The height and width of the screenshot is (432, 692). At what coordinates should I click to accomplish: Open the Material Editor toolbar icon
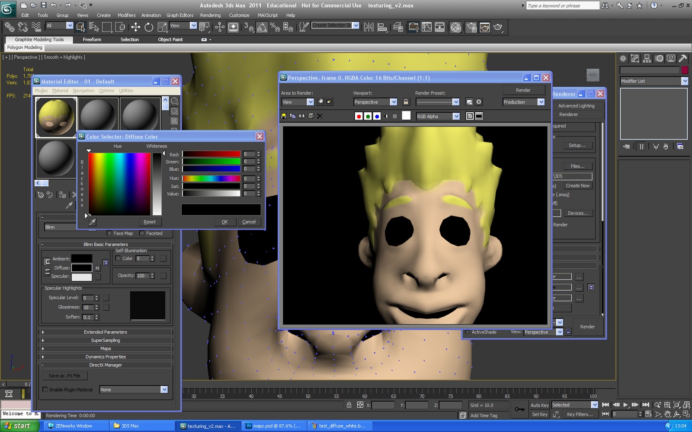tap(455, 27)
